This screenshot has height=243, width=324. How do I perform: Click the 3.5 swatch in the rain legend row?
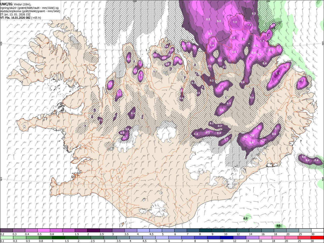[123, 237]
